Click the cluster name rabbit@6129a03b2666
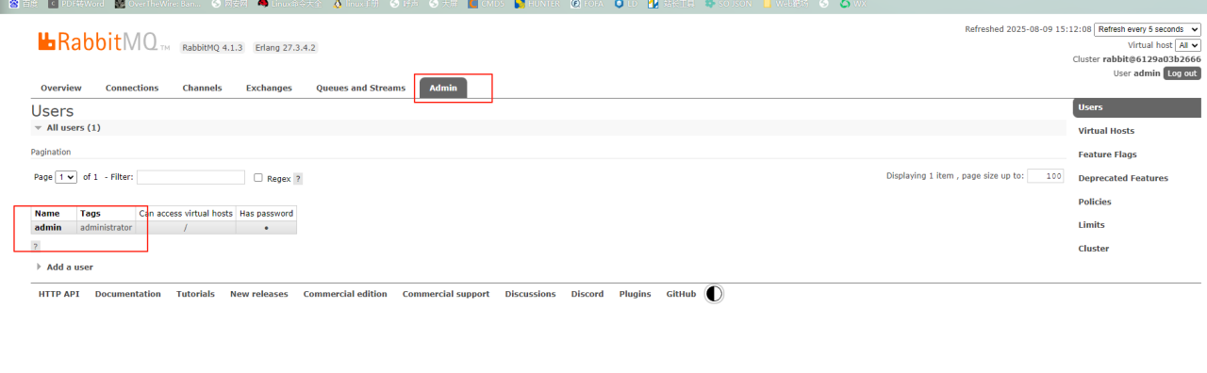Image resolution: width=1207 pixels, height=373 pixels. click(x=1151, y=58)
